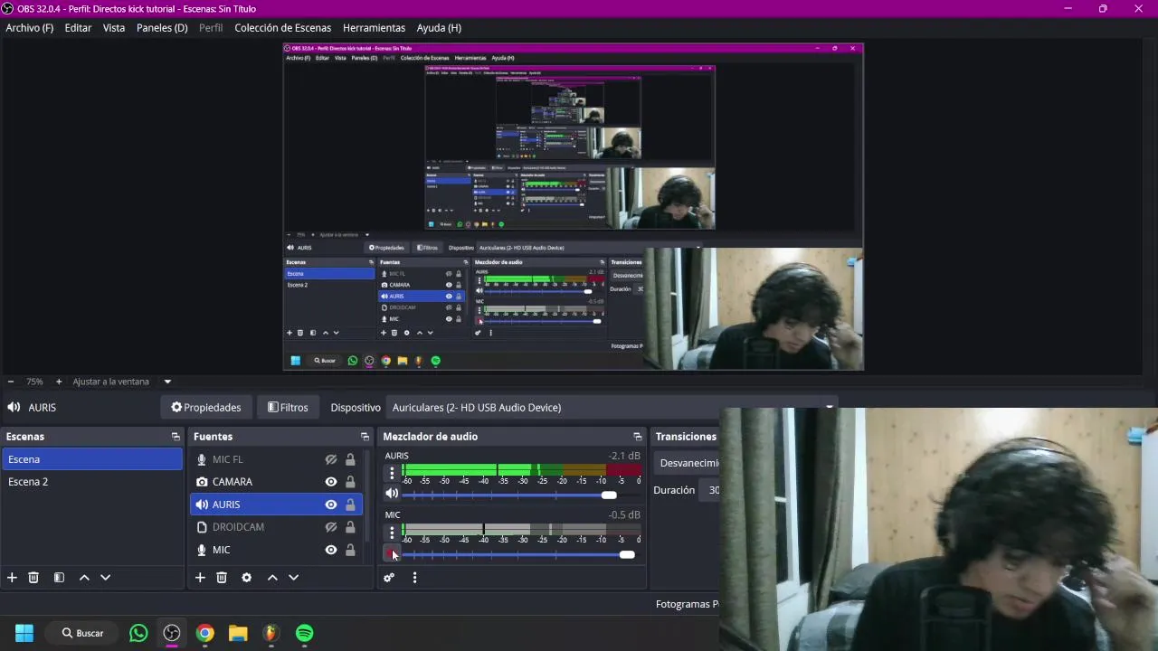This screenshot has width=1158, height=651.
Task: Open the Windows Start menu
Action: point(24,633)
